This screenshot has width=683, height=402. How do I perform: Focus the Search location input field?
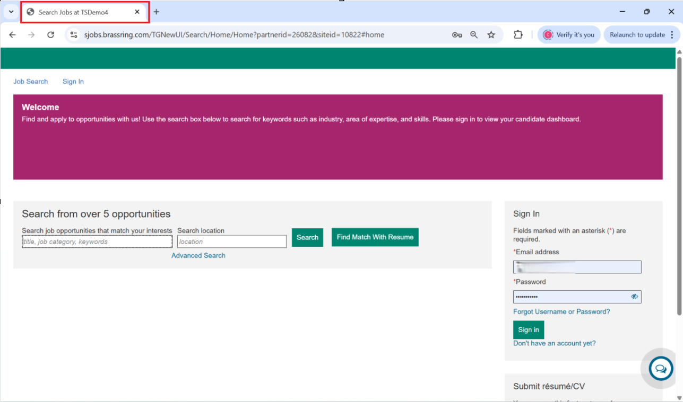[x=231, y=242]
